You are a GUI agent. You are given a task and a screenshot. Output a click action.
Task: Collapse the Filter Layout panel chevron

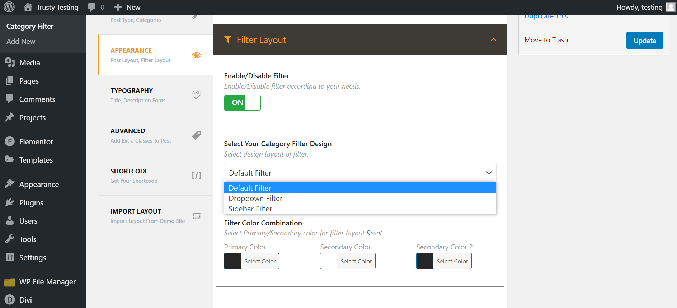click(x=493, y=39)
